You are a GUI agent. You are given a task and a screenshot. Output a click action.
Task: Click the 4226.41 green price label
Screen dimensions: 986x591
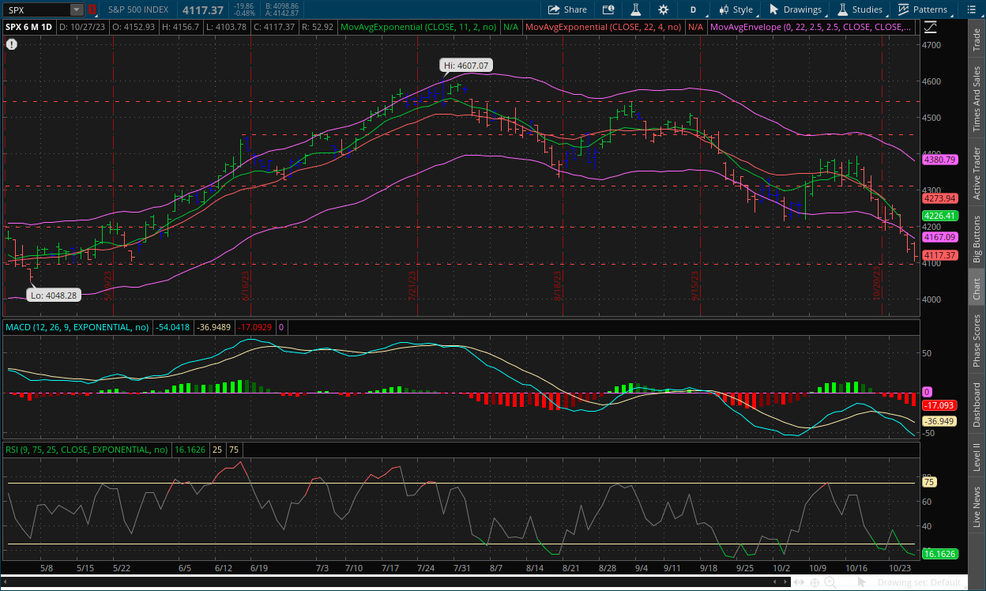click(x=939, y=216)
